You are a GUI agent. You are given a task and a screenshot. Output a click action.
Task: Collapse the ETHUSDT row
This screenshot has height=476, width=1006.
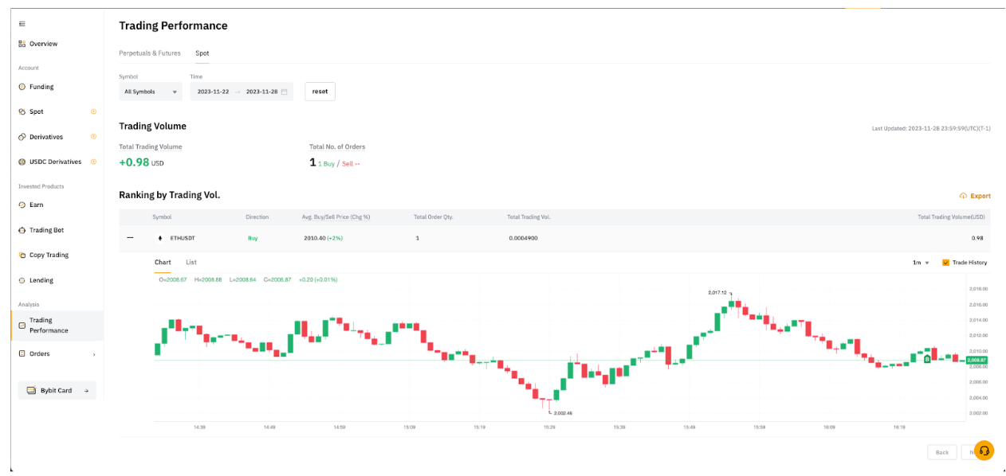point(130,237)
